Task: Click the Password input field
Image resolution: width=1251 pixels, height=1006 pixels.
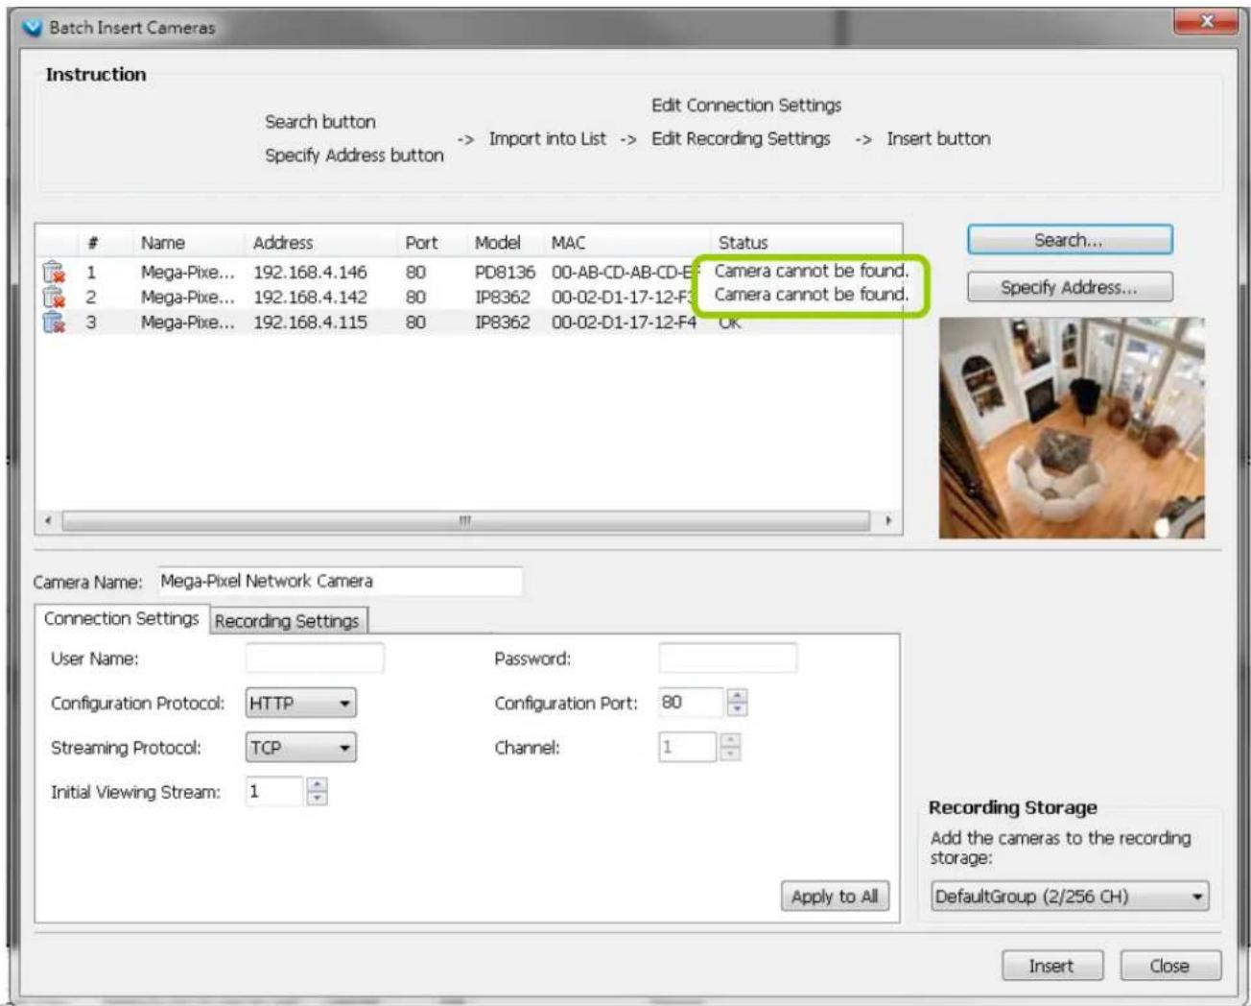Action: [x=727, y=659]
